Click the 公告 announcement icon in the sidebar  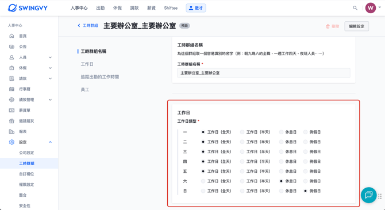click(11, 46)
